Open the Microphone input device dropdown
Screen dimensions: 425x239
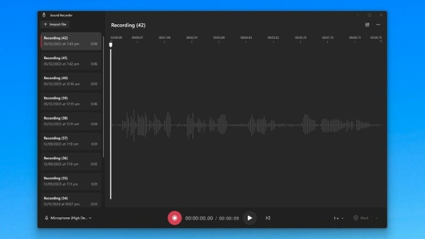68,218
